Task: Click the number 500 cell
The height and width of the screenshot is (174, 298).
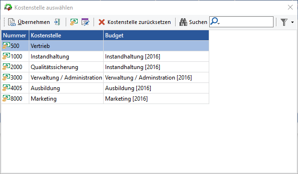Action: [15, 46]
